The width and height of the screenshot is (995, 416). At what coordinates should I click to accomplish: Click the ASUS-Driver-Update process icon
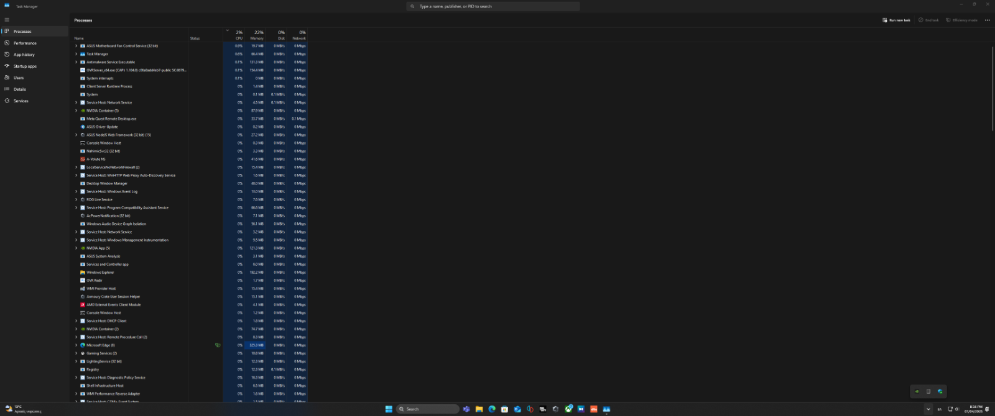[x=83, y=127]
